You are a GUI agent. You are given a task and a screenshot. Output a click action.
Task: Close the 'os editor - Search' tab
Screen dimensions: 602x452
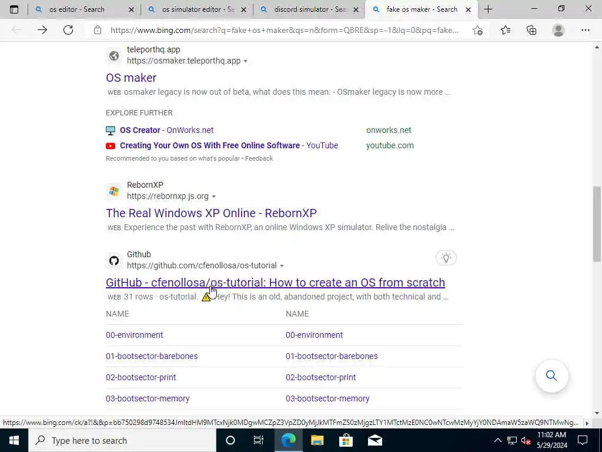point(131,9)
